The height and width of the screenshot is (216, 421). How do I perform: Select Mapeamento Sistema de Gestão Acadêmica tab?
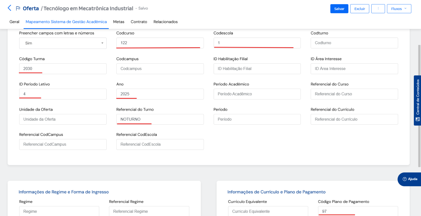(x=66, y=22)
